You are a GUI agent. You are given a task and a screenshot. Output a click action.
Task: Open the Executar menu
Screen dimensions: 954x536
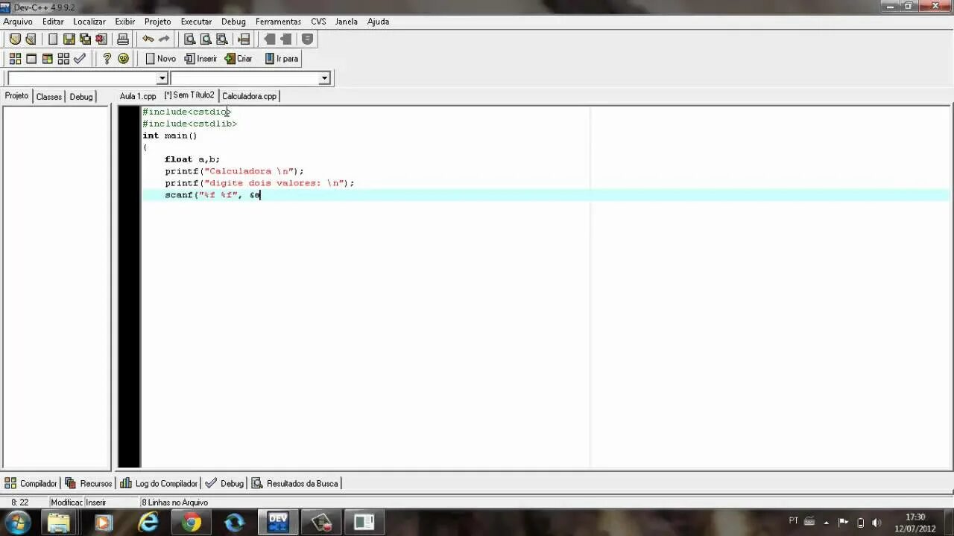196,22
